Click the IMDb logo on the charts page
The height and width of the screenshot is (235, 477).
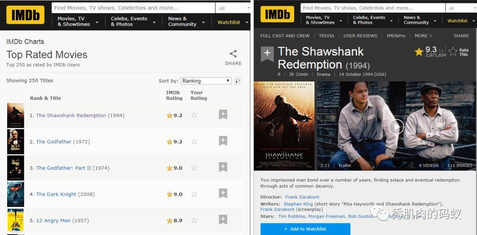(25, 15)
